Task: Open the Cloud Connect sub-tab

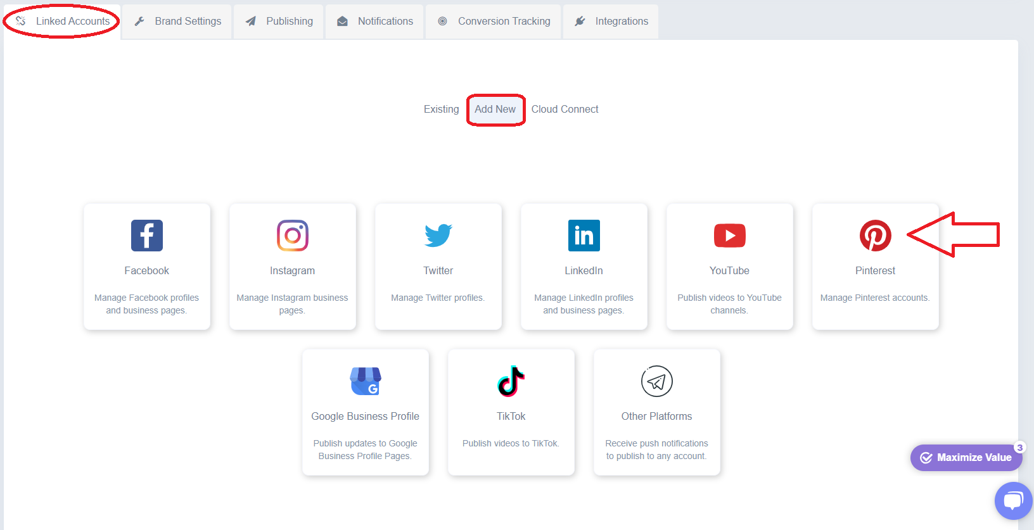Action: 565,110
